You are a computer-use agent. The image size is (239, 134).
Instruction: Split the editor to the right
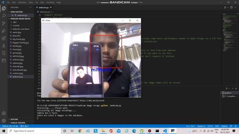click(x=232, y=7)
